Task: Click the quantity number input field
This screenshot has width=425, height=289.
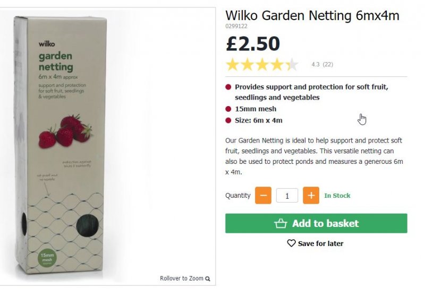Action: (x=287, y=196)
